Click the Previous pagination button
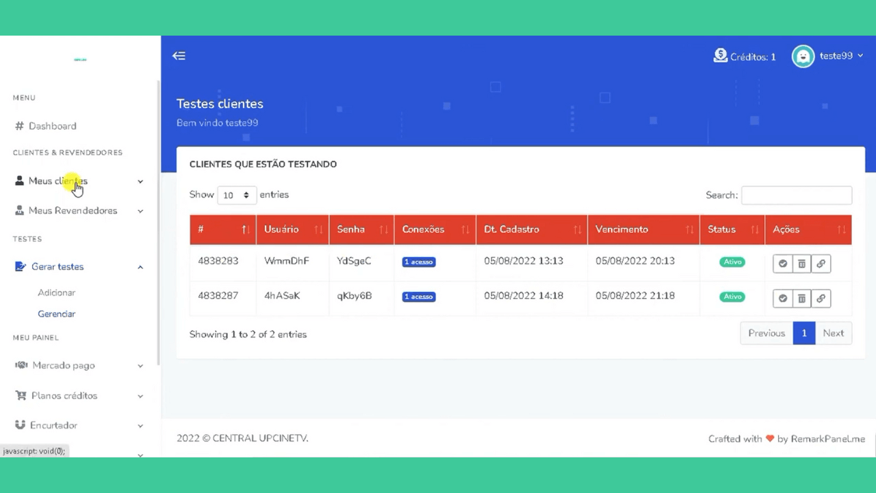This screenshot has width=876, height=493. (x=766, y=333)
